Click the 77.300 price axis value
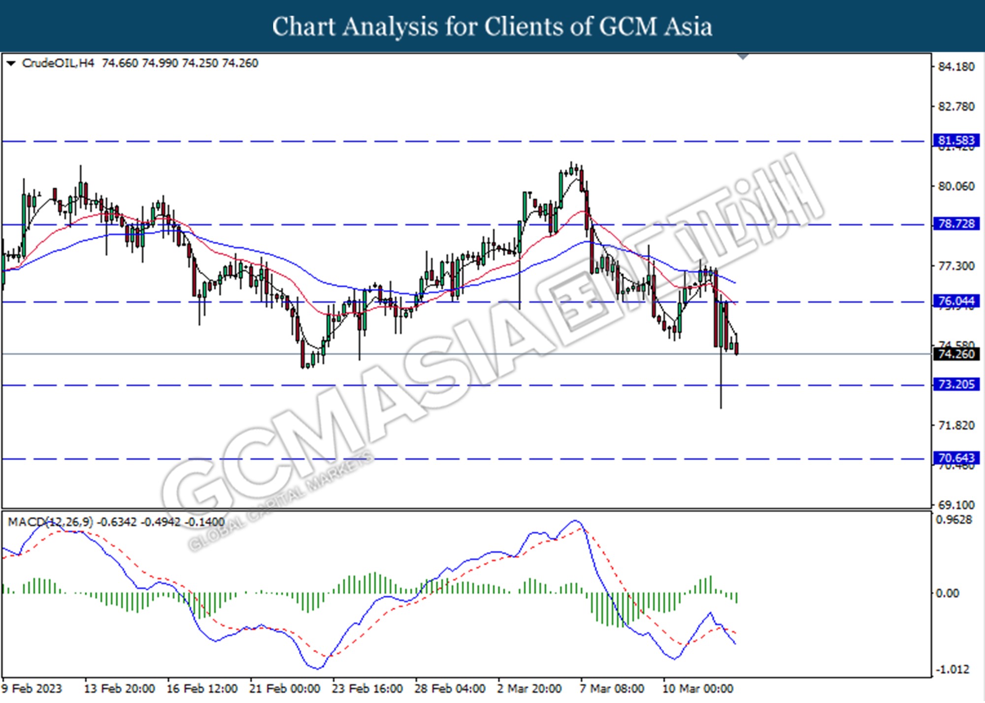Image resolution: width=985 pixels, height=703 pixels. tap(956, 266)
